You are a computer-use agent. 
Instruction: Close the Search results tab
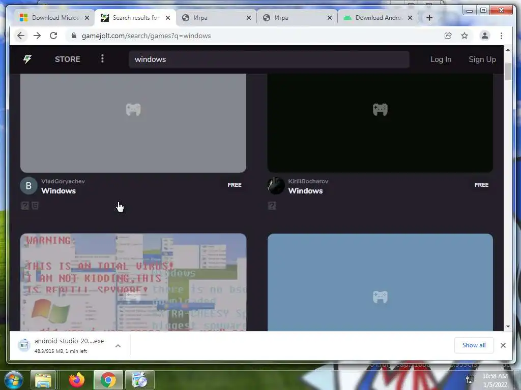[x=168, y=18]
